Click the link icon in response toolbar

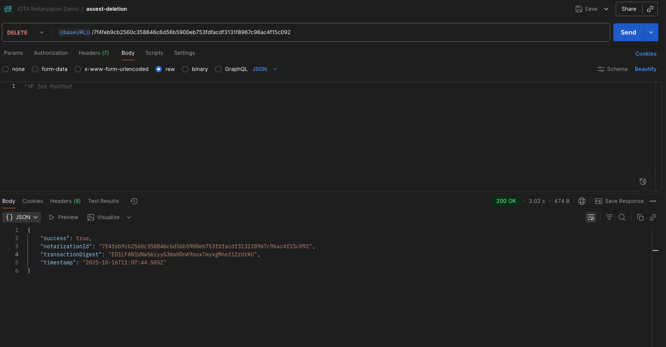(x=653, y=217)
